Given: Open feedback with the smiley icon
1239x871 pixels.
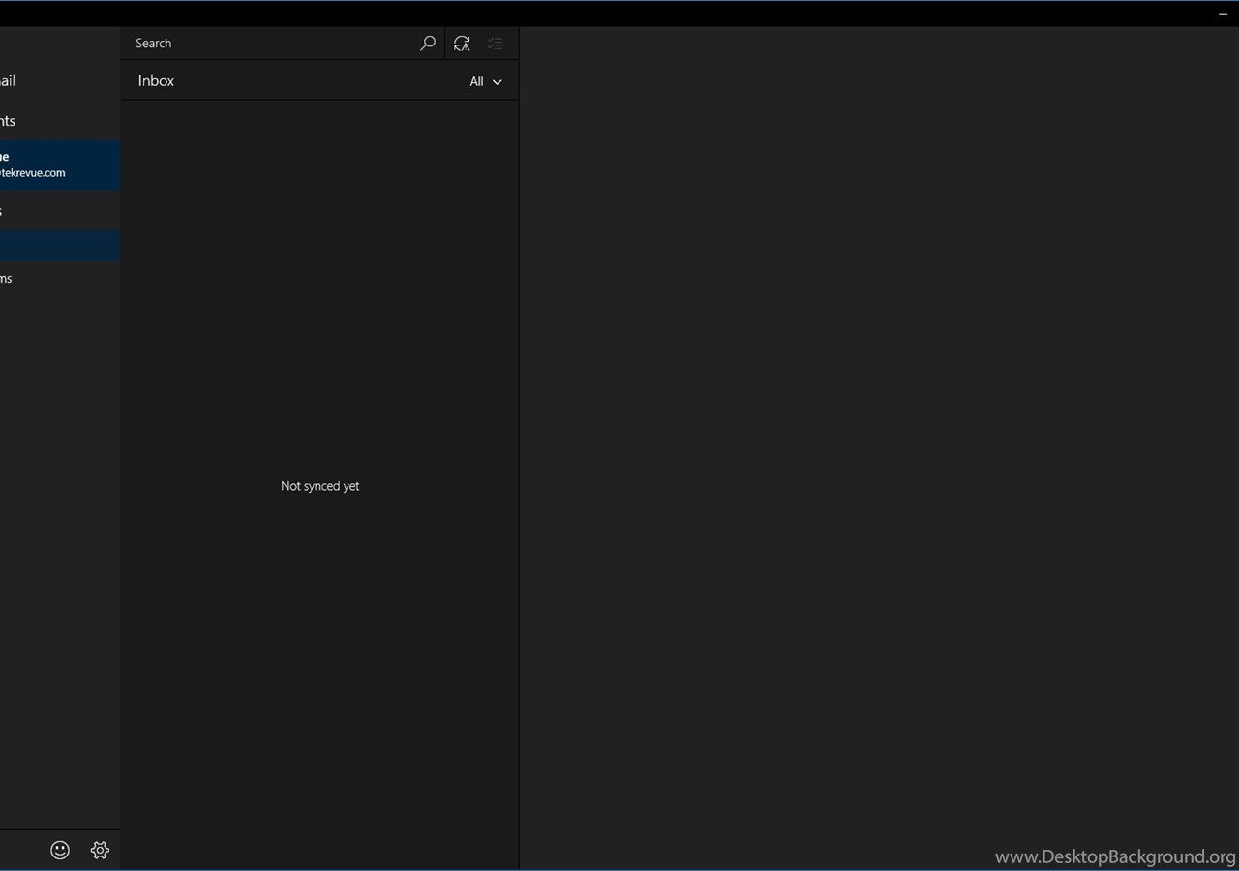Looking at the screenshot, I should point(60,850).
